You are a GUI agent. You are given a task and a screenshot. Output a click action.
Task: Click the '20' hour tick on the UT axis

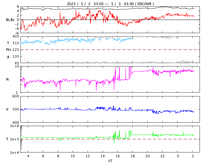click(148, 156)
